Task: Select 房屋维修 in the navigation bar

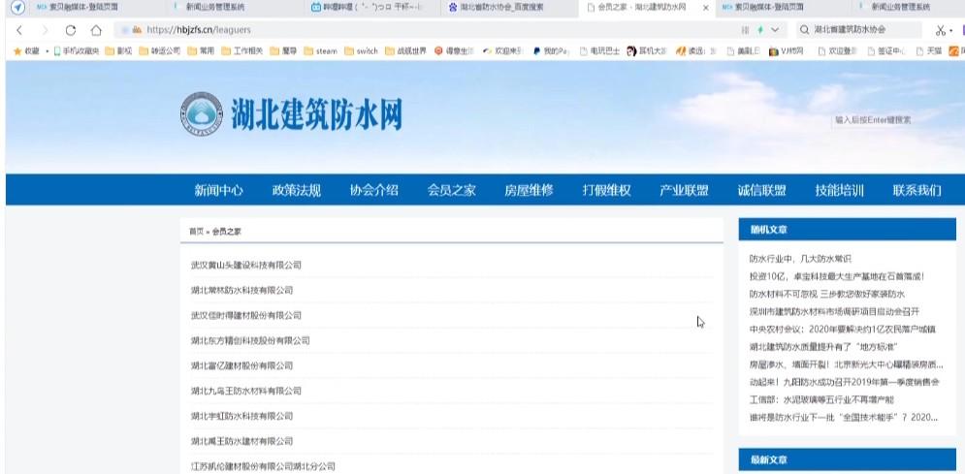Action: (529, 190)
